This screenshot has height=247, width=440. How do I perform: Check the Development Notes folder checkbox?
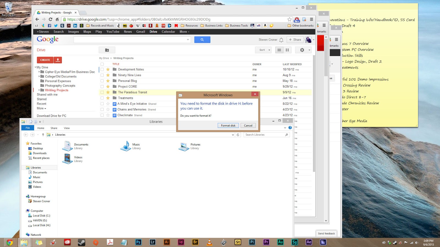[102, 69]
